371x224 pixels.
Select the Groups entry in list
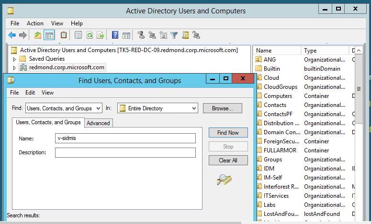point(273,160)
